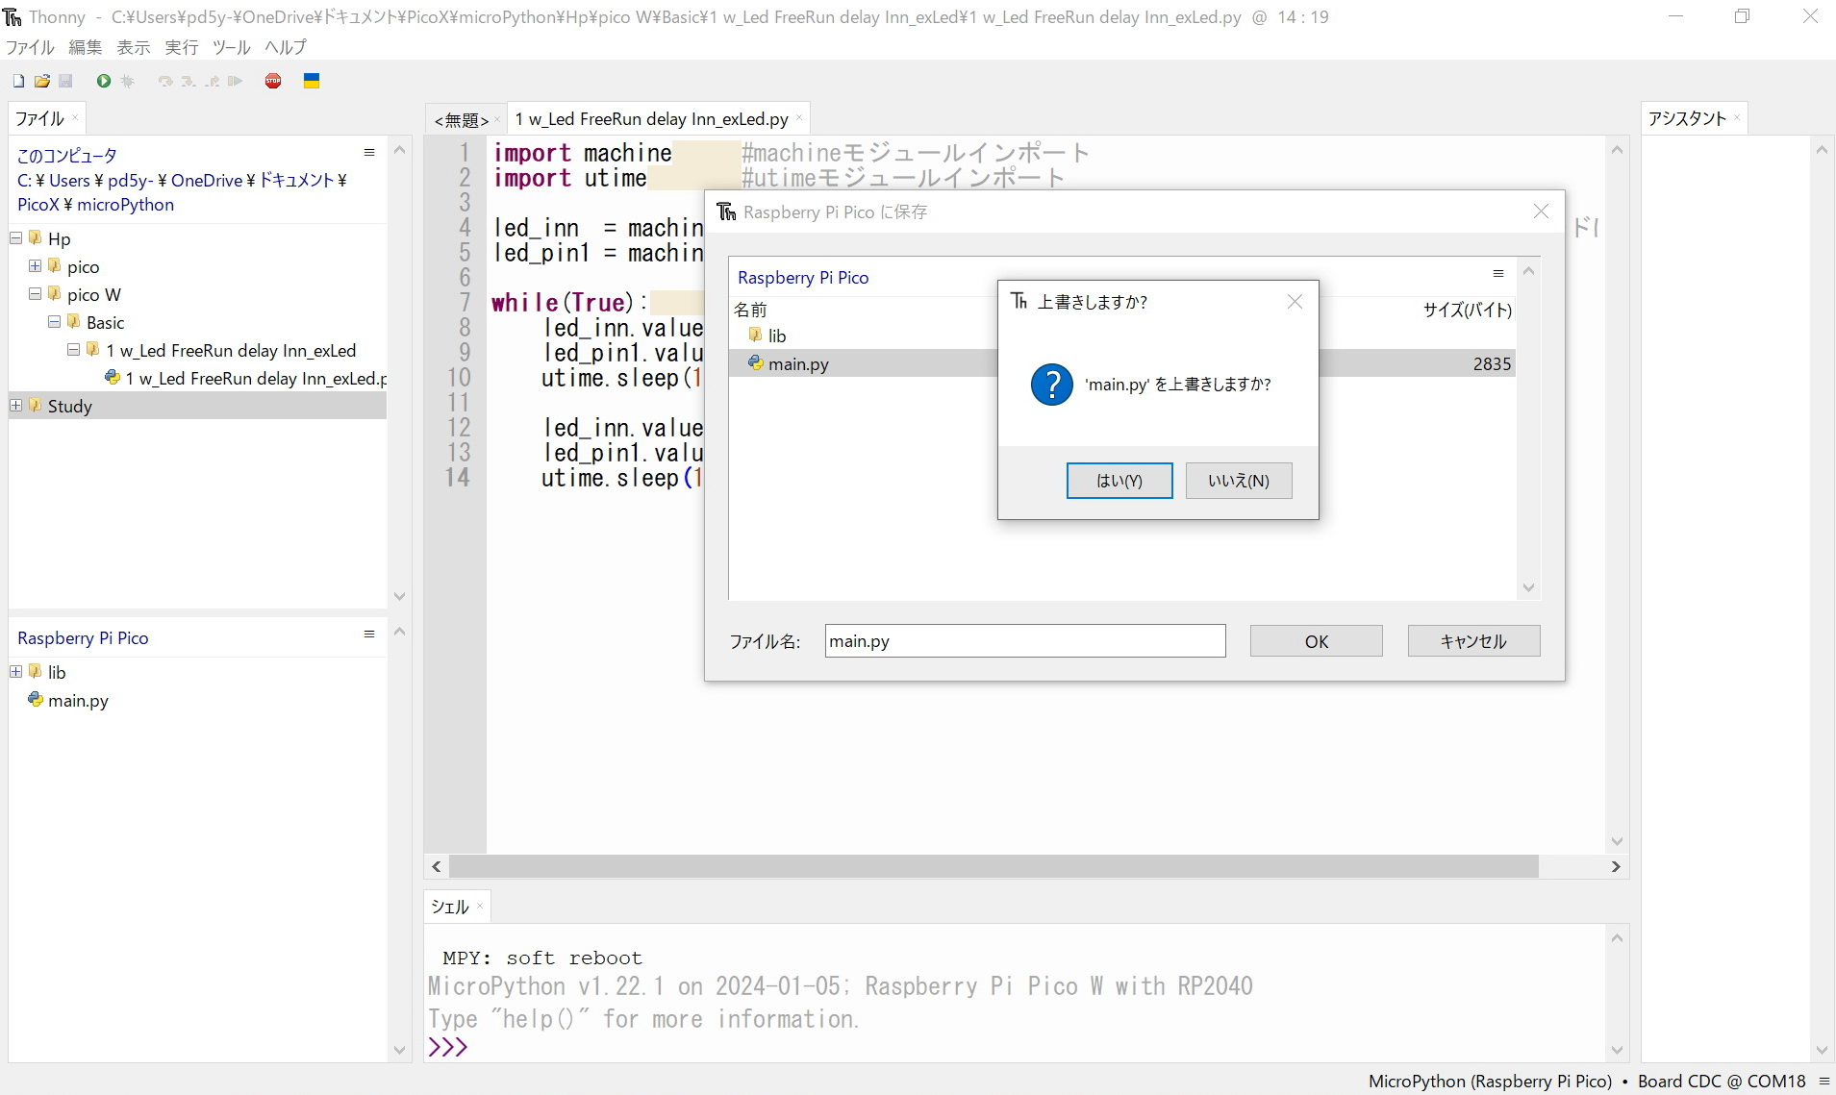Click the Step over toolbar icon
Screen dimensions: 1836x1095
tap(165, 82)
